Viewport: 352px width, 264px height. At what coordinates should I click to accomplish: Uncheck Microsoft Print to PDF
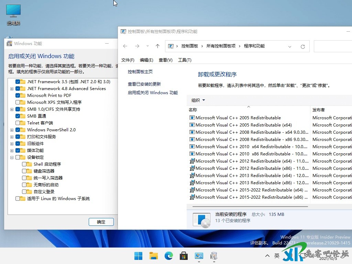pyautogui.click(x=18, y=95)
